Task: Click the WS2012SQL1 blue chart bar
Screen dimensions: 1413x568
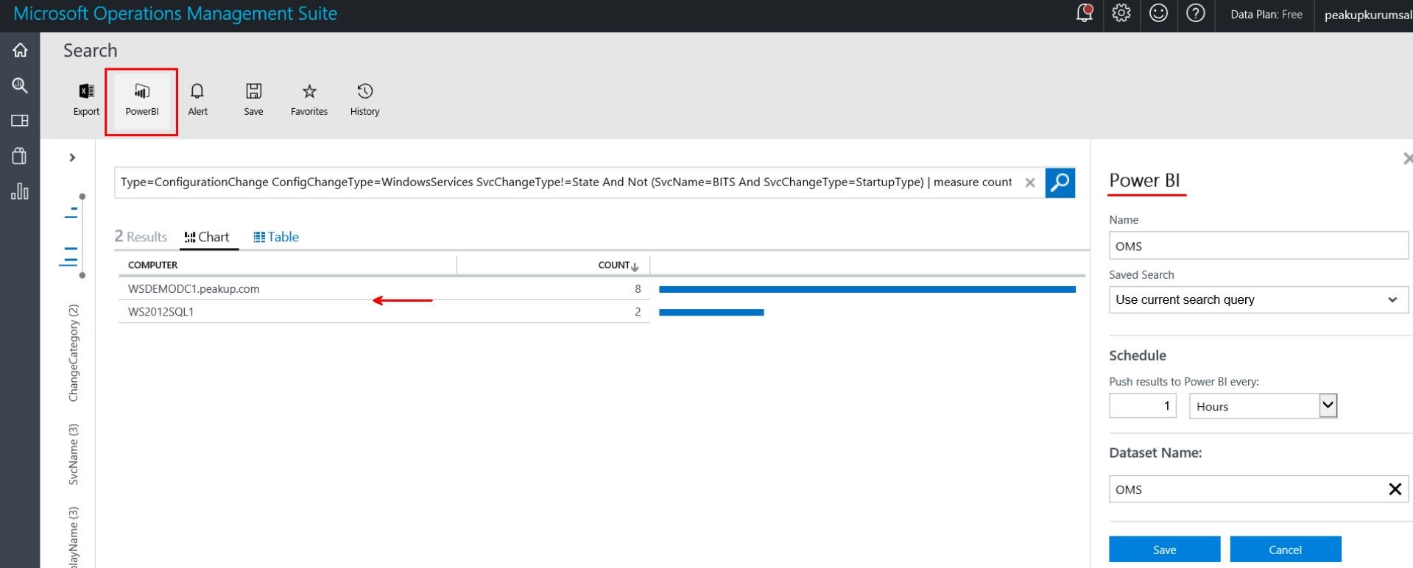Action: click(711, 313)
